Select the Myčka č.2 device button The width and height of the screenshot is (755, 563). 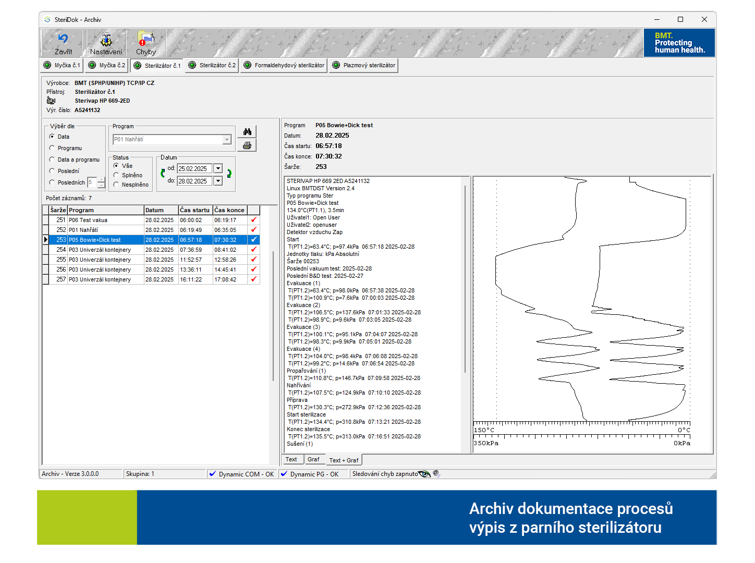(x=107, y=65)
